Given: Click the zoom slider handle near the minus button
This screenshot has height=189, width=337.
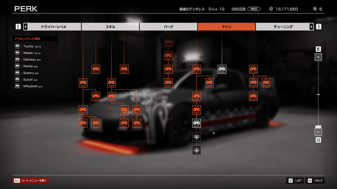Looking at the screenshot, I should 318,127.
